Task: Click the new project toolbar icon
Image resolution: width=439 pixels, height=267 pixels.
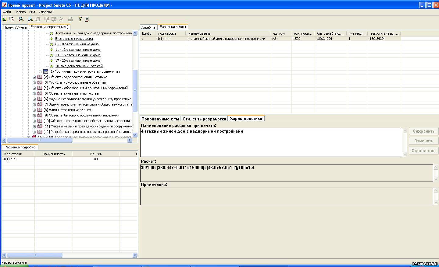Action: pos(5,19)
